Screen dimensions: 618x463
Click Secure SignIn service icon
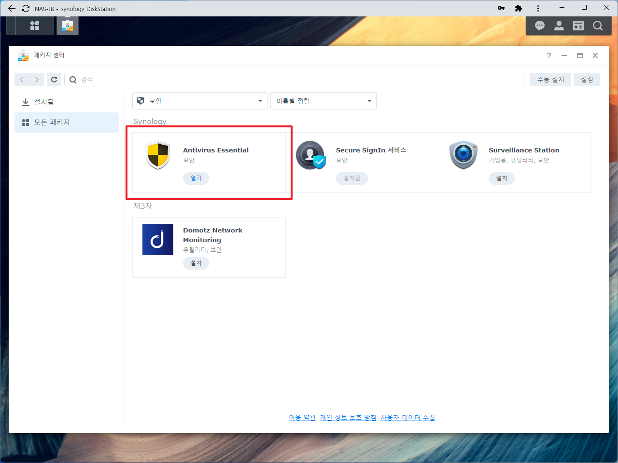[310, 155]
